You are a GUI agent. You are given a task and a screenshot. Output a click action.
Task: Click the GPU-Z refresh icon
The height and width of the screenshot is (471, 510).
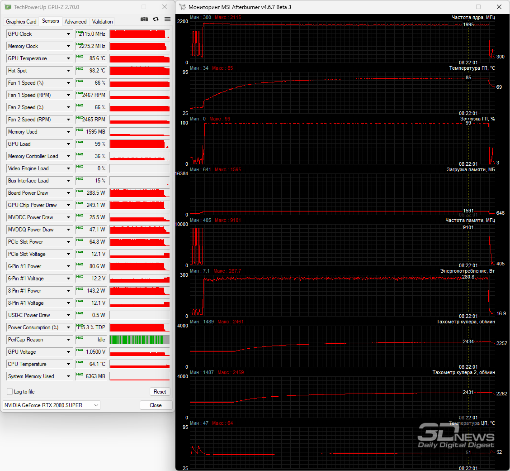point(156,19)
